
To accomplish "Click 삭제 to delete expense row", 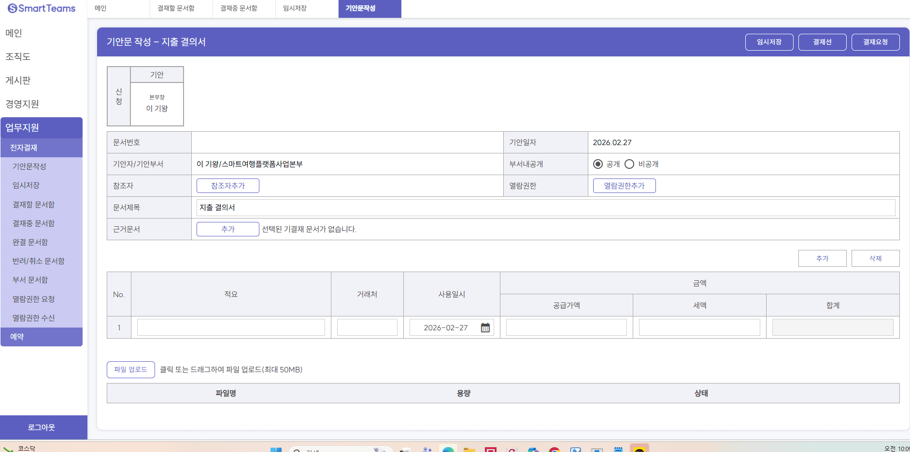I will pyautogui.click(x=875, y=258).
